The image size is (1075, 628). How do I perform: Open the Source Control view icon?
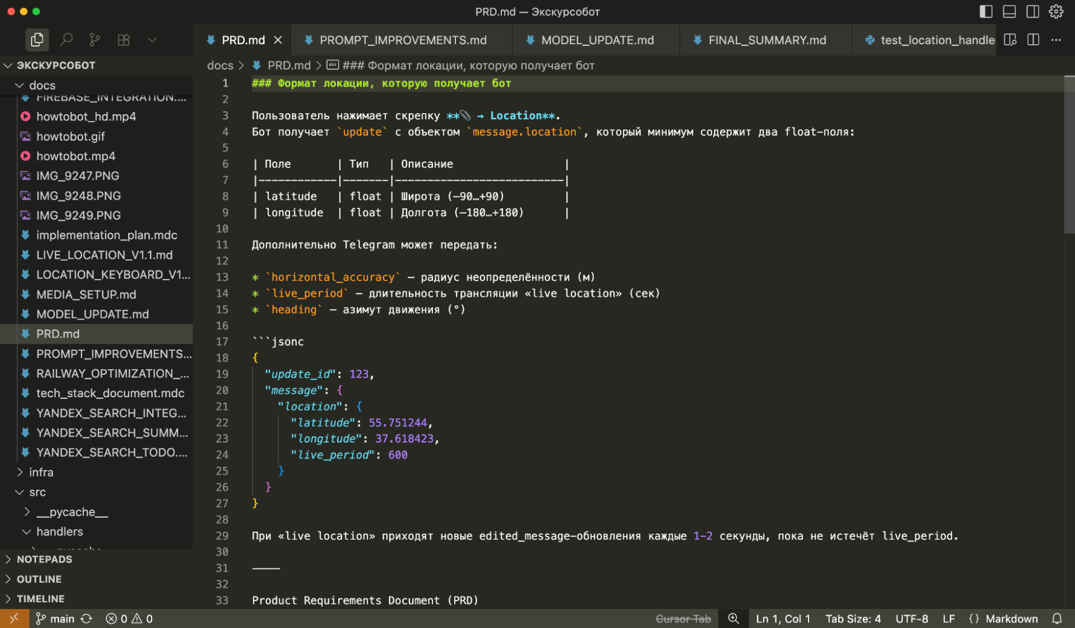pyautogui.click(x=95, y=40)
